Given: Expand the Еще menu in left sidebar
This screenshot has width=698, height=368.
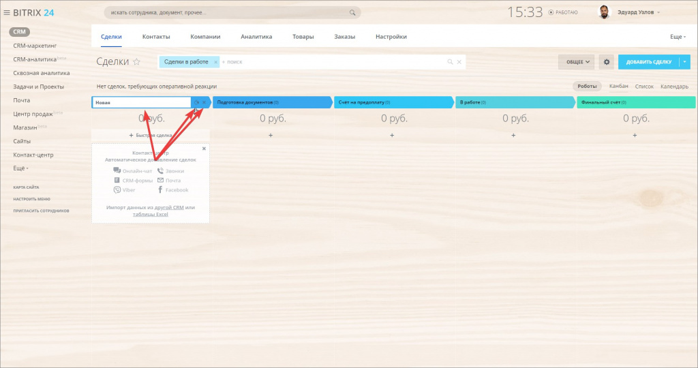Looking at the screenshot, I should pyautogui.click(x=20, y=168).
